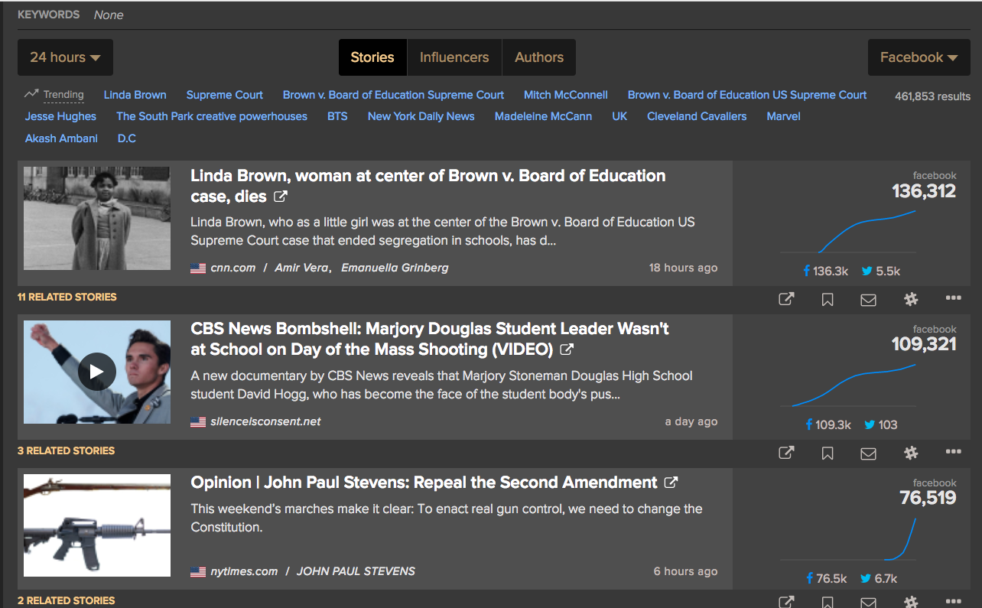Bookmark the CBS News Bombshell story
The height and width of the screenshot is (608, 982).
tap(828, 454)
